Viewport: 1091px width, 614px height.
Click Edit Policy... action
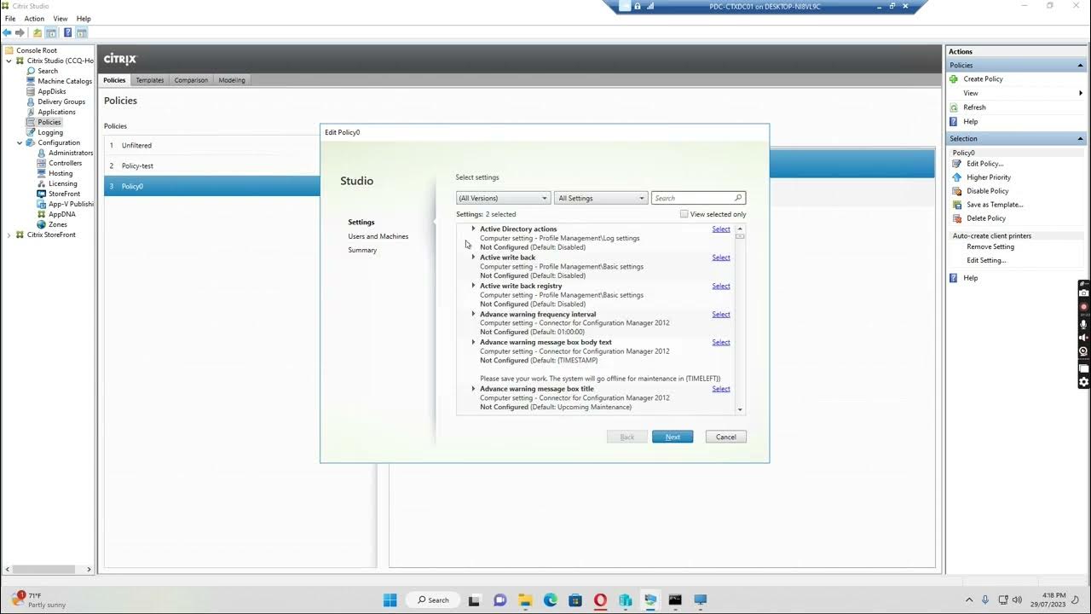click(x=984, y=164)
